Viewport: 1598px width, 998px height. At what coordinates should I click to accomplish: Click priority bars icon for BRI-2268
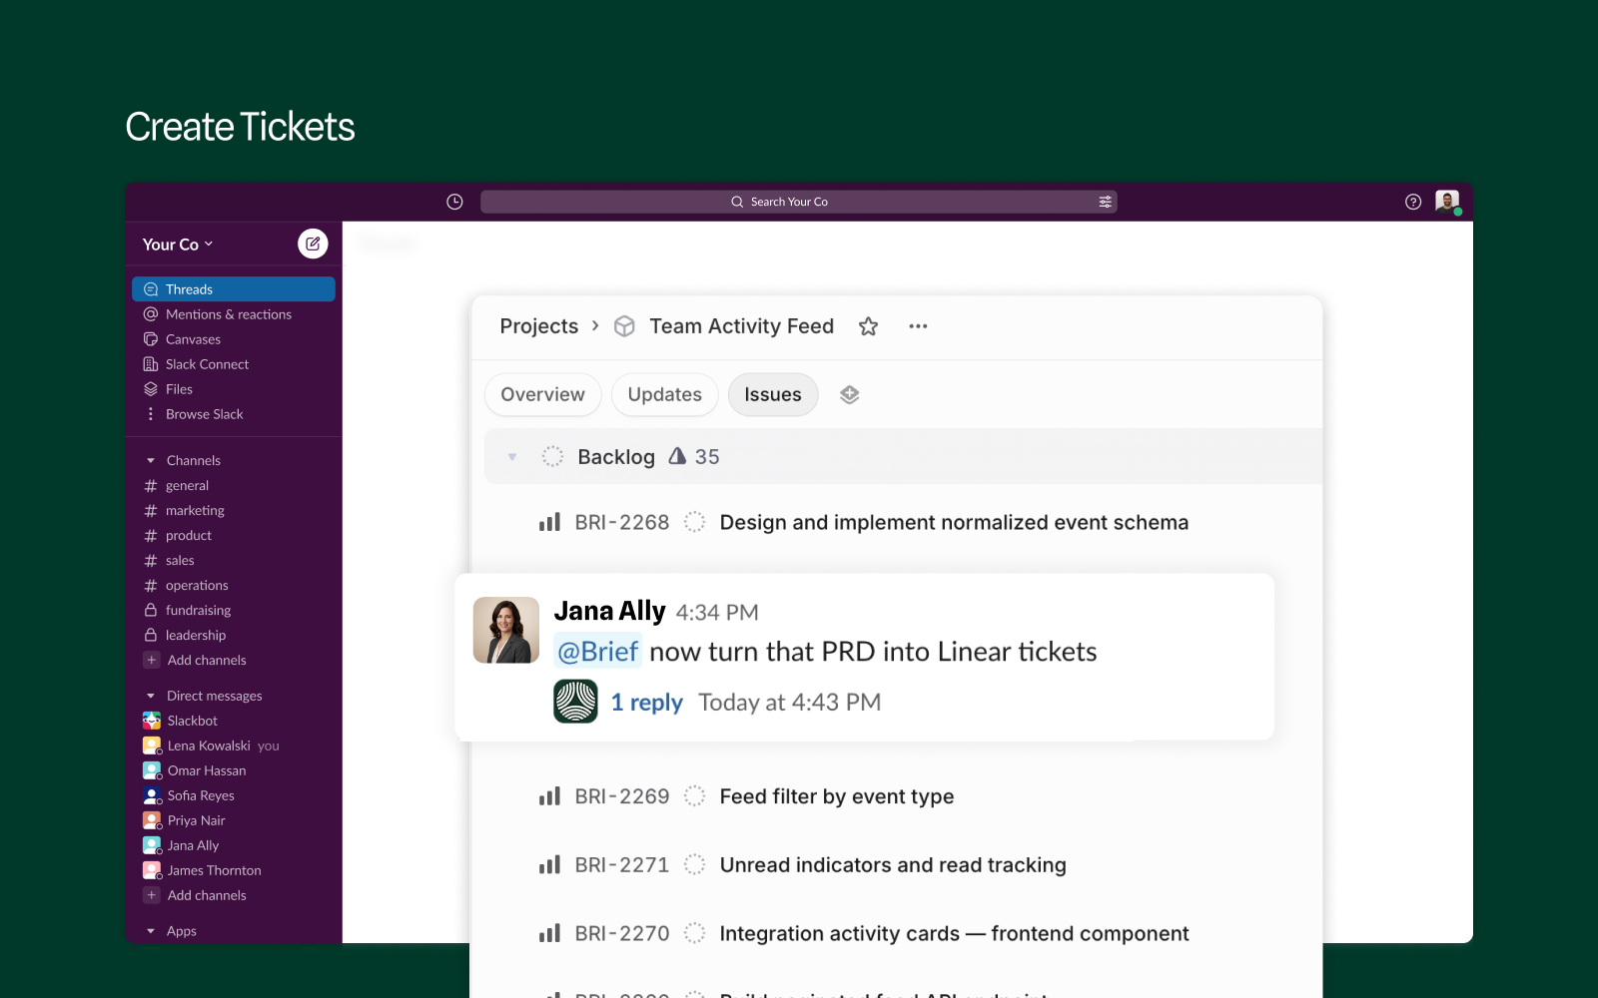(x=549, y=523)
